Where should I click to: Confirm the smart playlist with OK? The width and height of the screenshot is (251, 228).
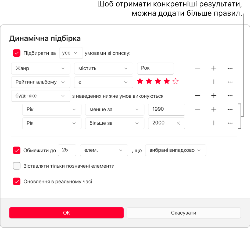coord(66,213)
